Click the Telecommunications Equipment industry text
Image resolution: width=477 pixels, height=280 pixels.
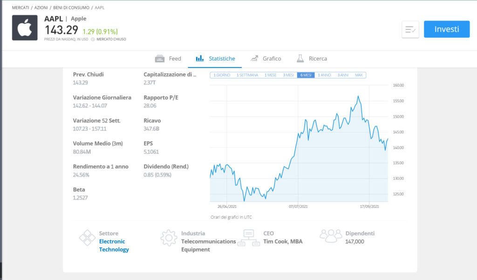[x=208, y=246]
